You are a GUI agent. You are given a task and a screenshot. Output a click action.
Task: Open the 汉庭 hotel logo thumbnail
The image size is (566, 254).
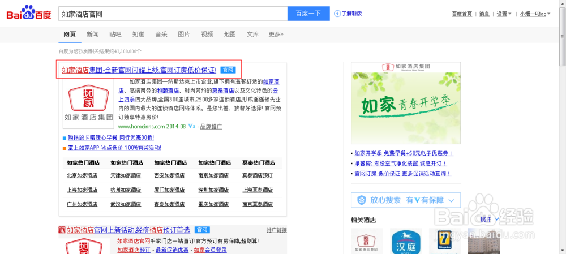(x=406, y=241)
